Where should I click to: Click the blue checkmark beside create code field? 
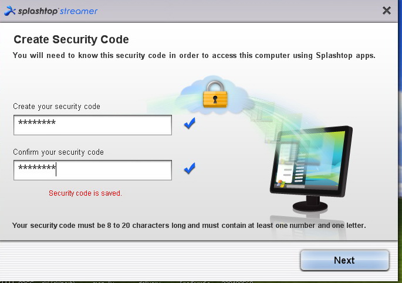click(190, 123)
